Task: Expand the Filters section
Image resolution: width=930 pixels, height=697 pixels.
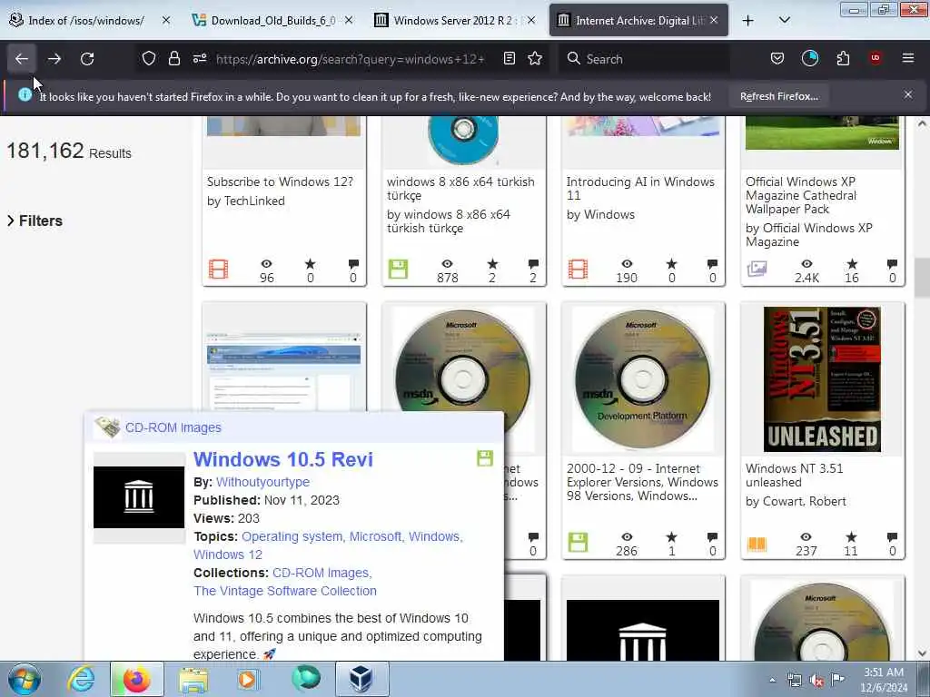Action: tap(35, 221)
